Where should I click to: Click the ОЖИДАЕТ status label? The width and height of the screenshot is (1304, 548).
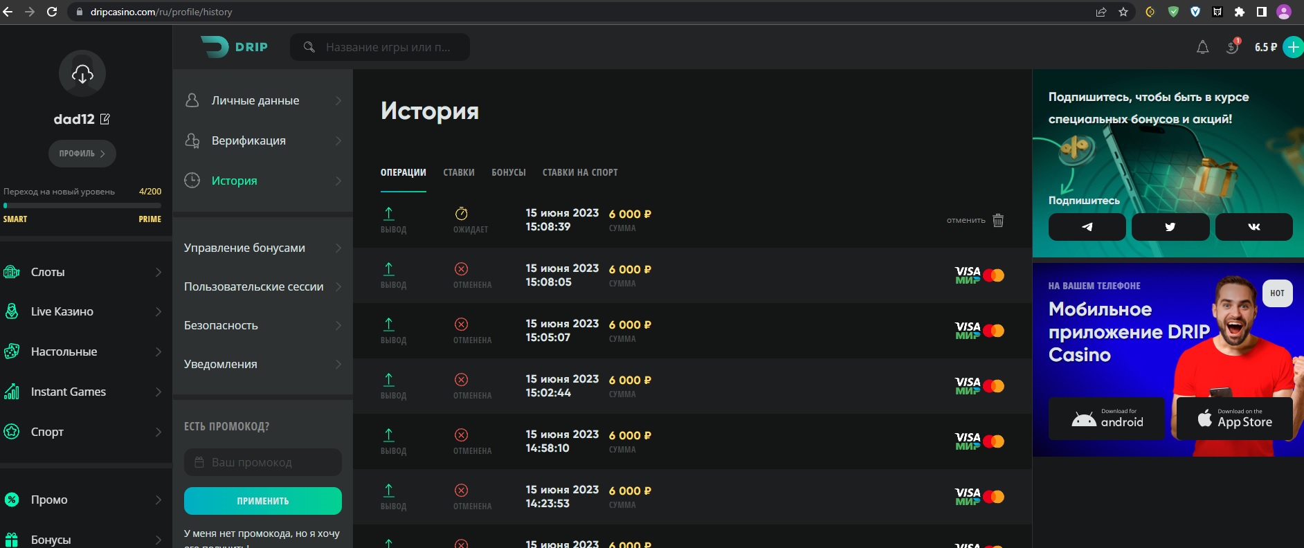pyautogui.click(x=471, y=230)
